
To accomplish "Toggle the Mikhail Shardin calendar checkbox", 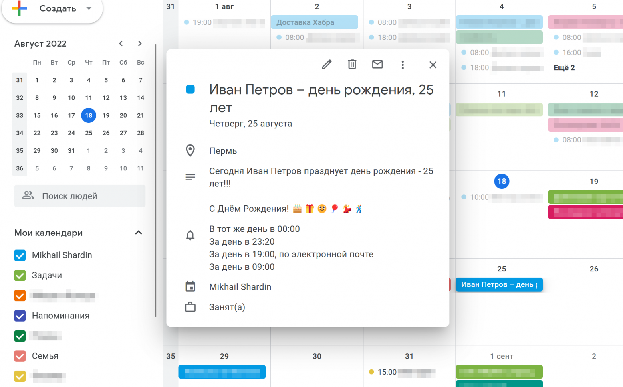I will [x=20, y=255].
